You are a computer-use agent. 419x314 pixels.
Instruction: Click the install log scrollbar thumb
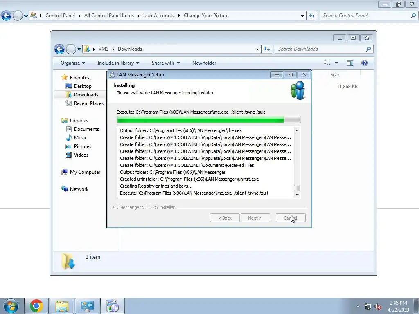coord(297,188)
